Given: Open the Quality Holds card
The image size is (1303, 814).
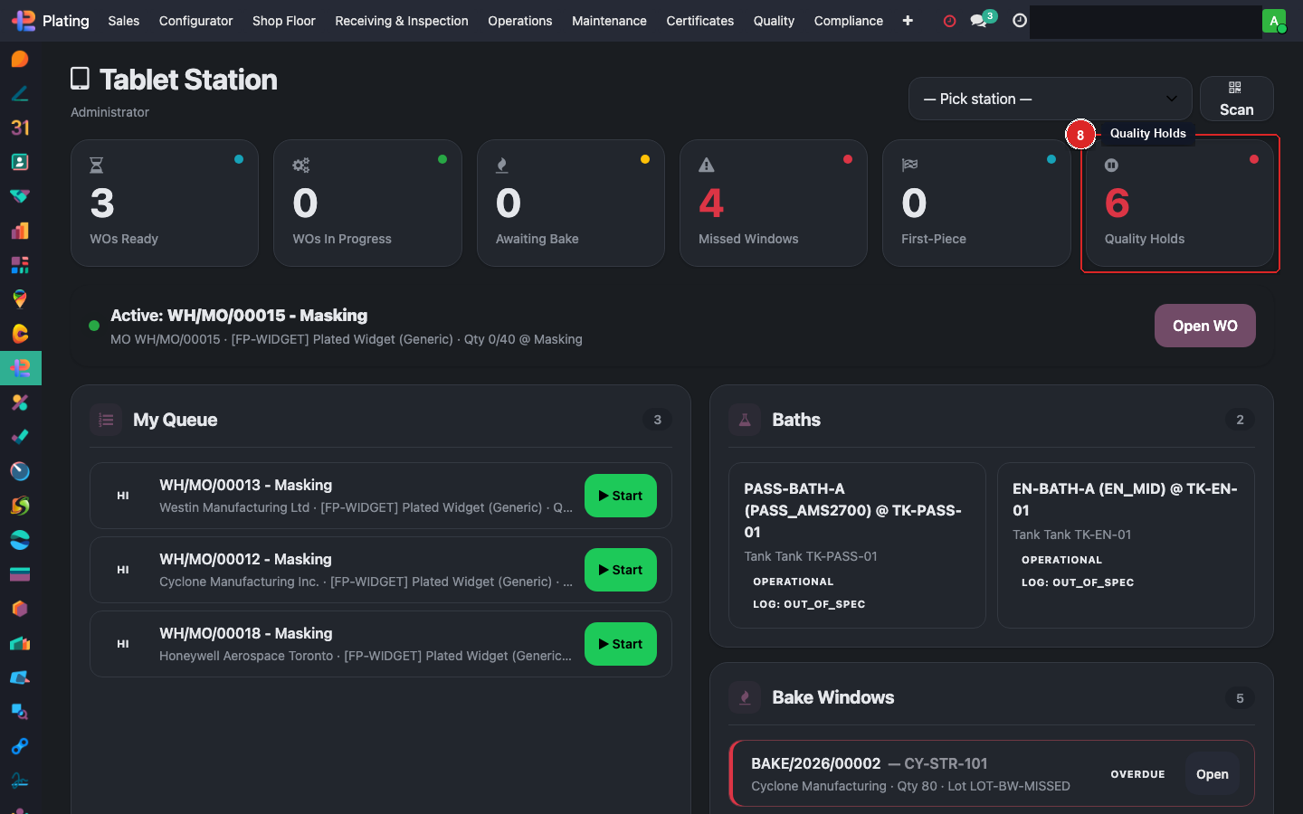Looking at the screenshot, I should 1179,203.
